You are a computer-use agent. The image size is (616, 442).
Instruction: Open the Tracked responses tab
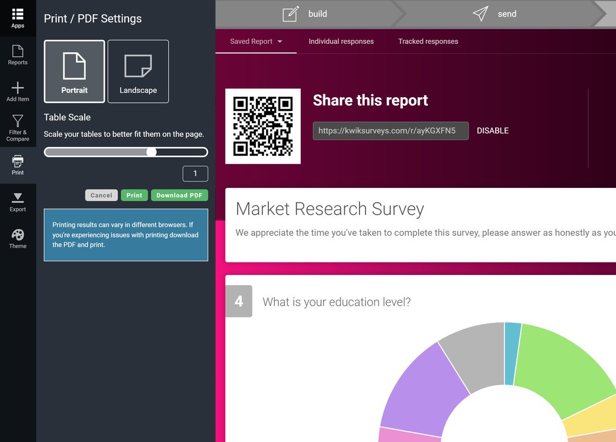(428, 41)
